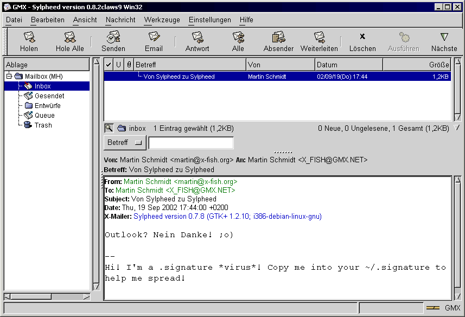Screen dimensions: 465x317
Task: Open the Hilfe menu
Action: [x=246, y=20]
